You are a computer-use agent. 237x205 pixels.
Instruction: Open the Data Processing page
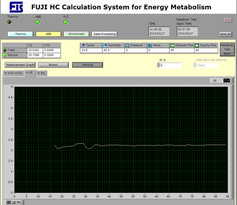tap(104, 34)
